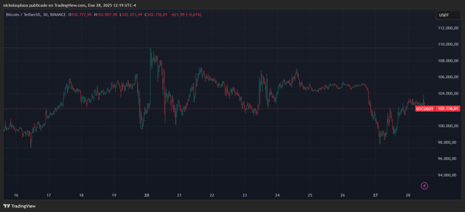Click the low value L102.073,49
465x212 pixels.
pos(131,15)
